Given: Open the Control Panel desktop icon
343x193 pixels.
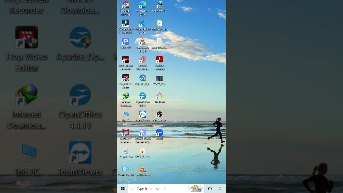Looking at the screenshot, I should click(x=125, y=171).
